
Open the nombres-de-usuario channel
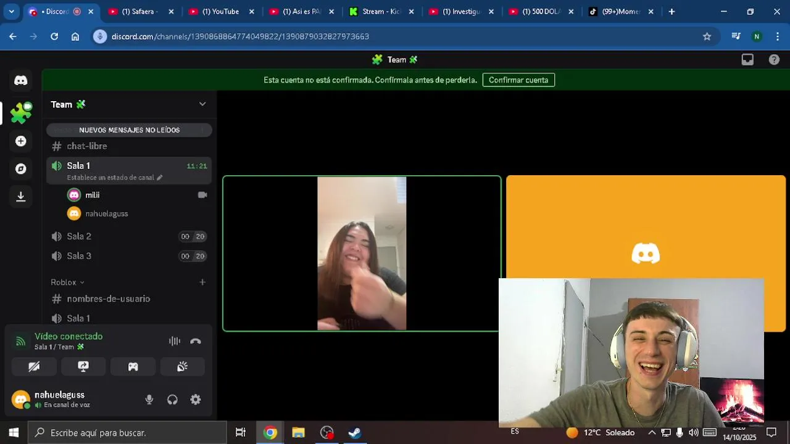point(129,299)
